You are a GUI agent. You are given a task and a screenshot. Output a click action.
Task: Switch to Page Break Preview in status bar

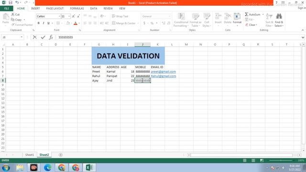262,161
